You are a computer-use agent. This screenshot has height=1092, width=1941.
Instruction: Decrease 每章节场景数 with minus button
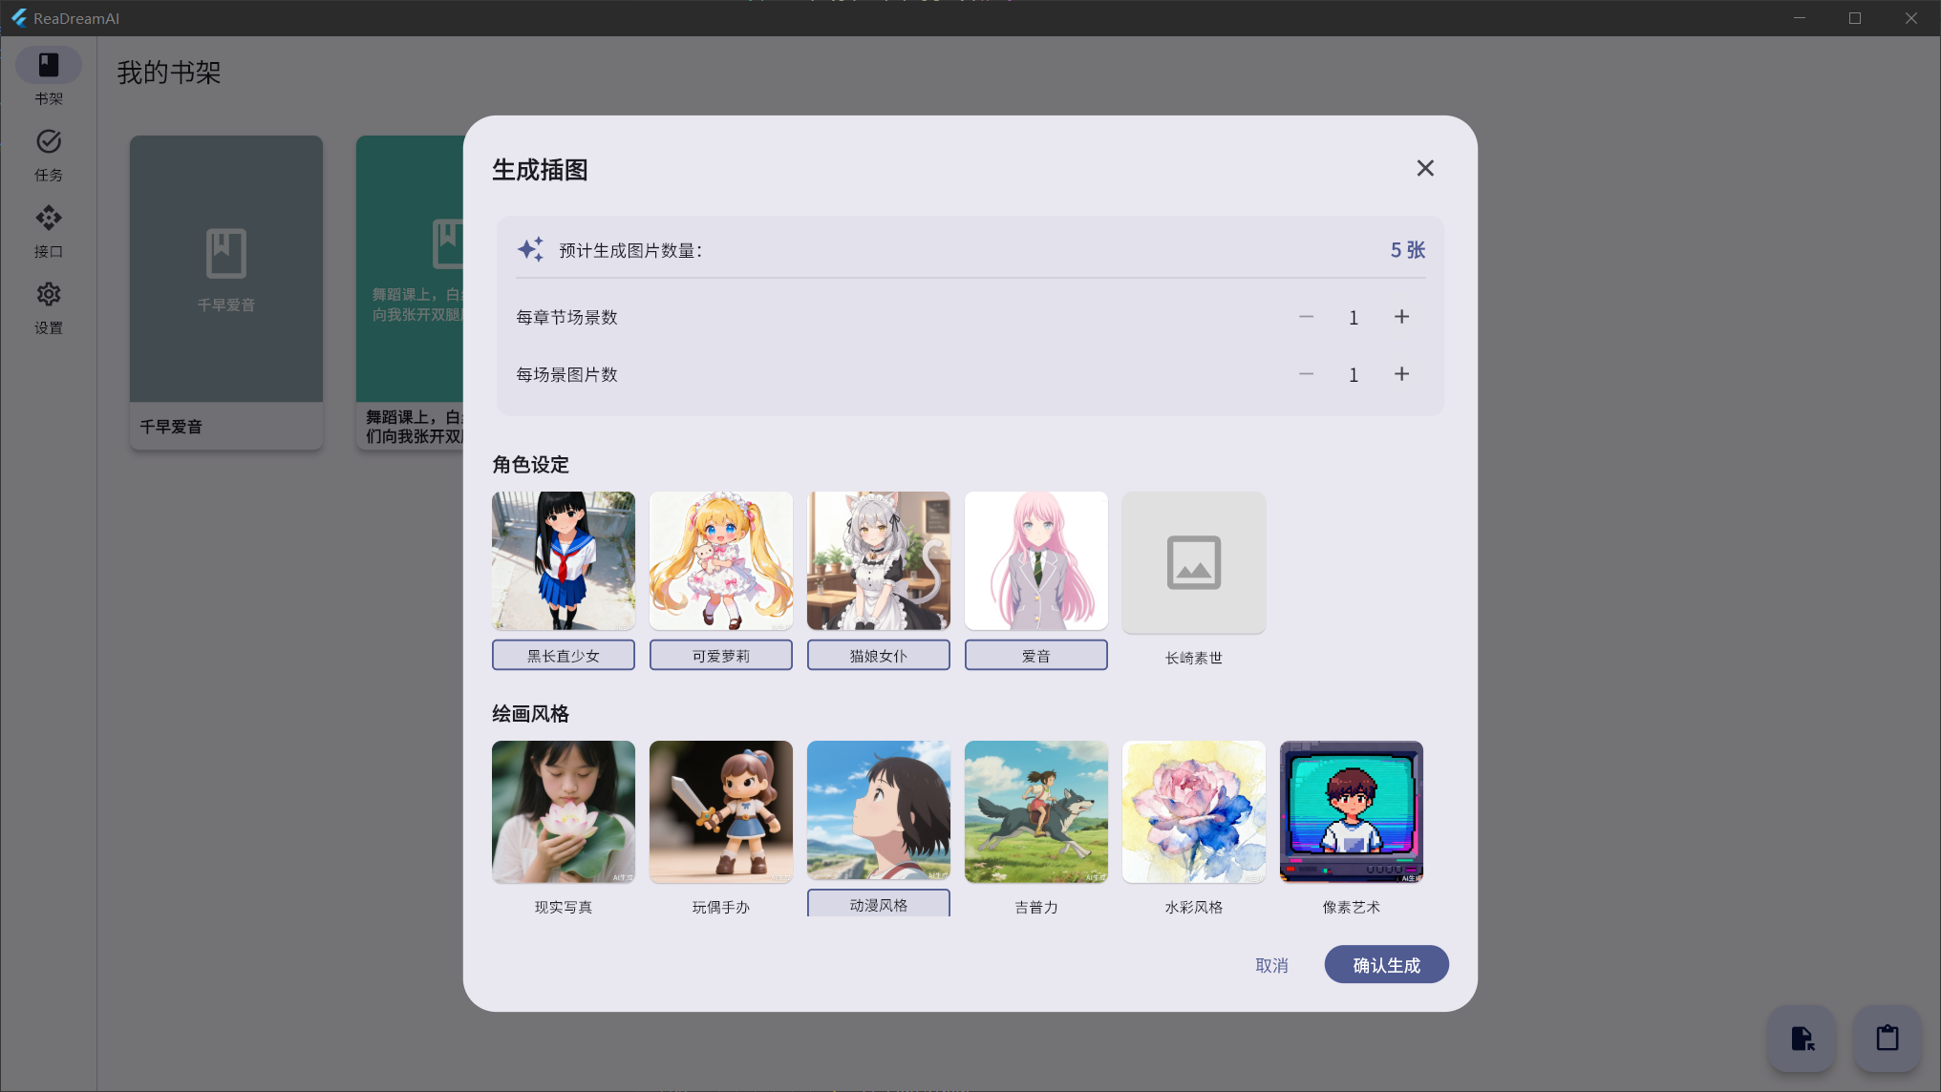(1306, 317)
